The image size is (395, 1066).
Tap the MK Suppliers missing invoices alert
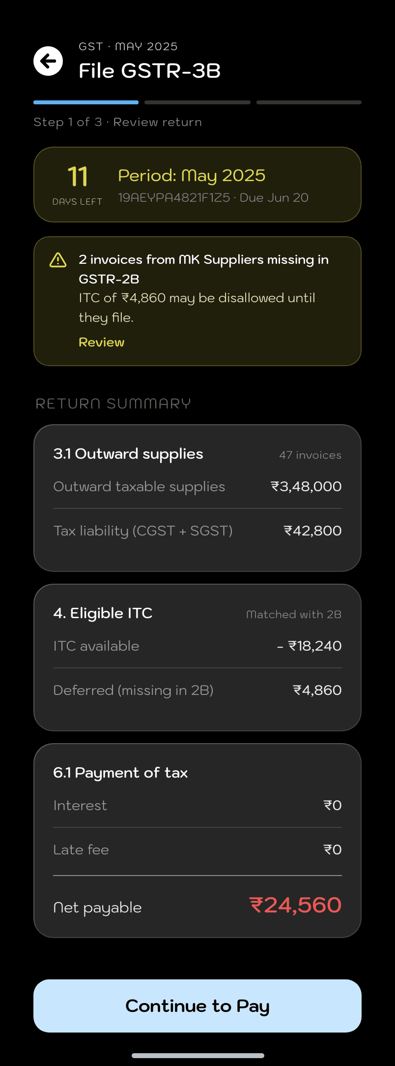tap(197, 301)
